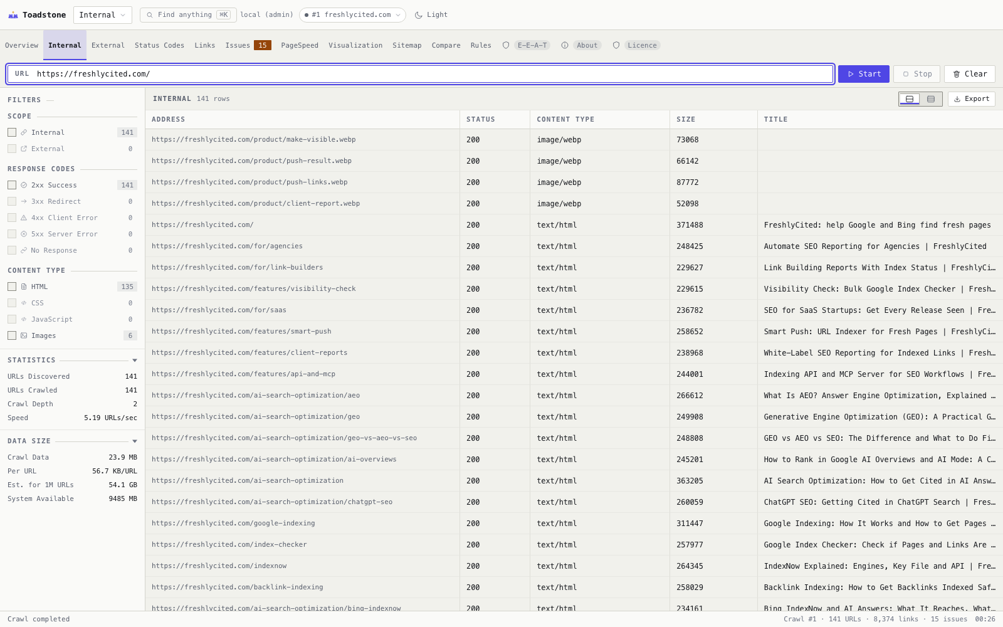Export the internal URL table
This screenshot has height=627, width=1003.
[972, 99]
